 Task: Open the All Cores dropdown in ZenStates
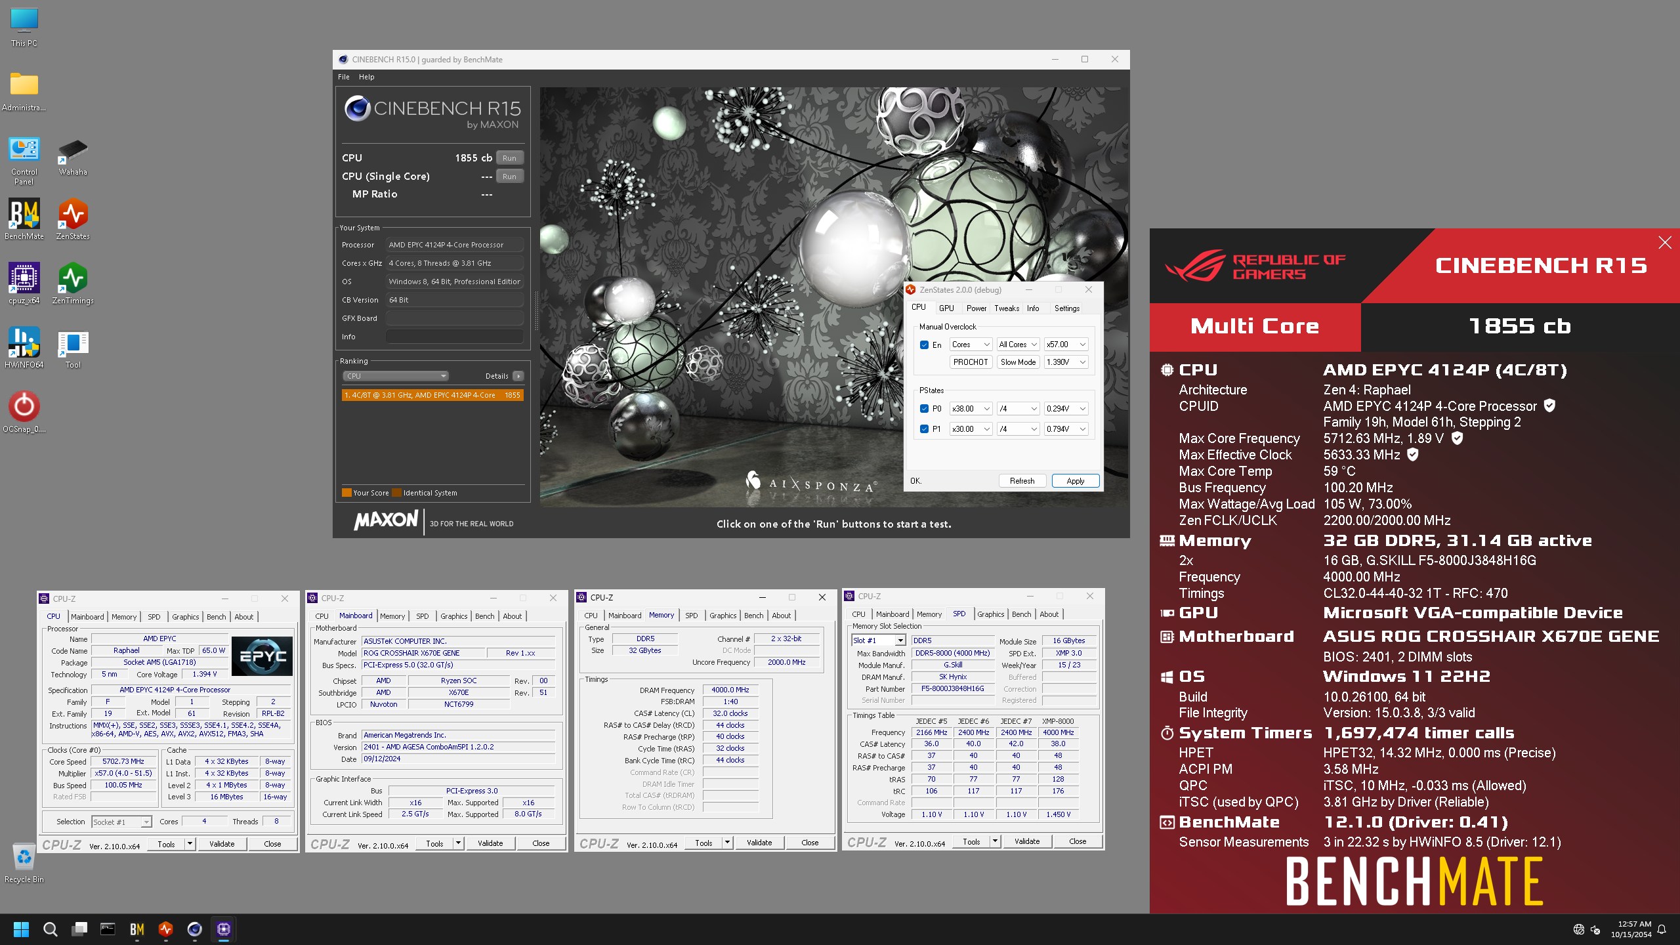click(x=1018, y=345)
